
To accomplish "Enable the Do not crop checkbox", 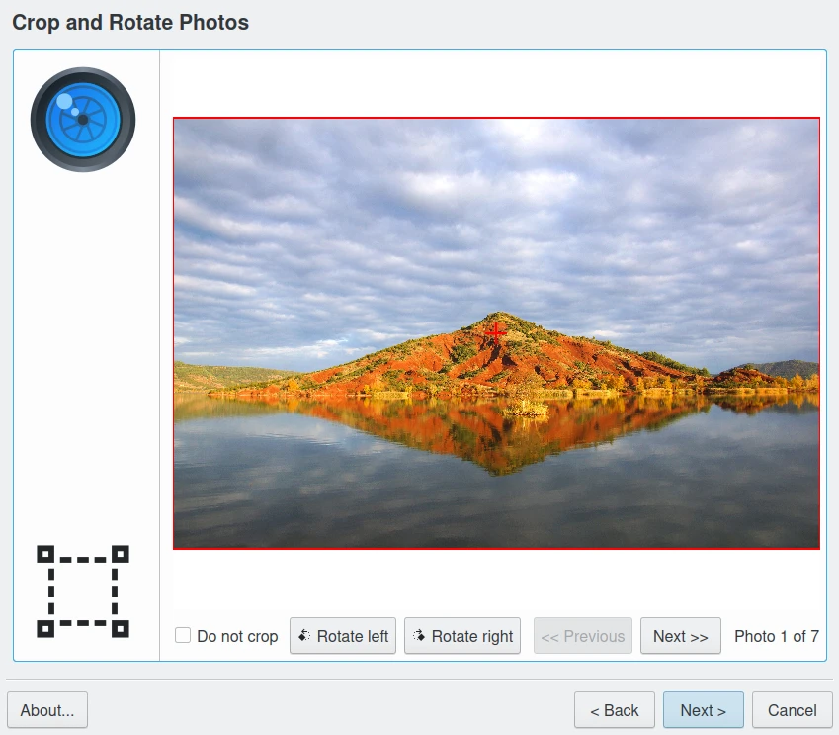I will click(x=183, y=635).
